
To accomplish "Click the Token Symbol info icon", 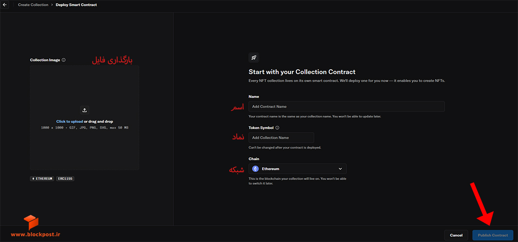I will [277, 128].
